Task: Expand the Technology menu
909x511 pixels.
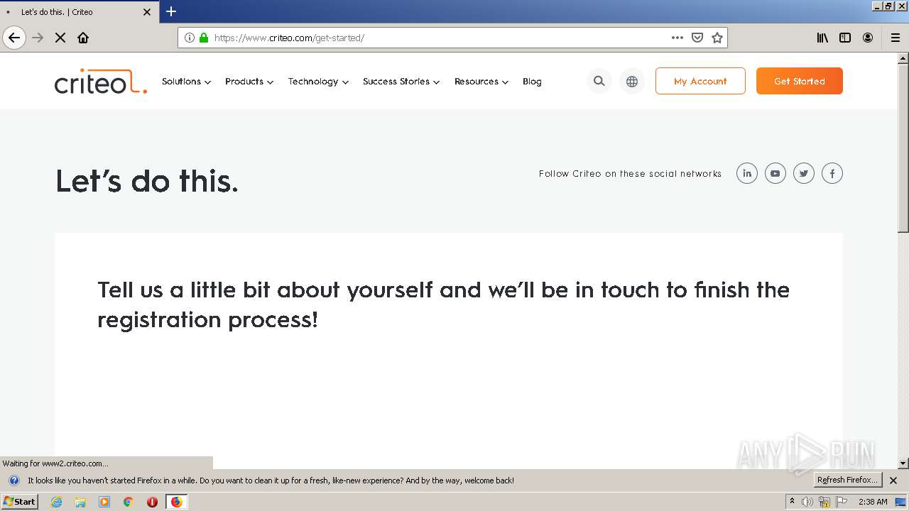Action: (x=318, y=82)
